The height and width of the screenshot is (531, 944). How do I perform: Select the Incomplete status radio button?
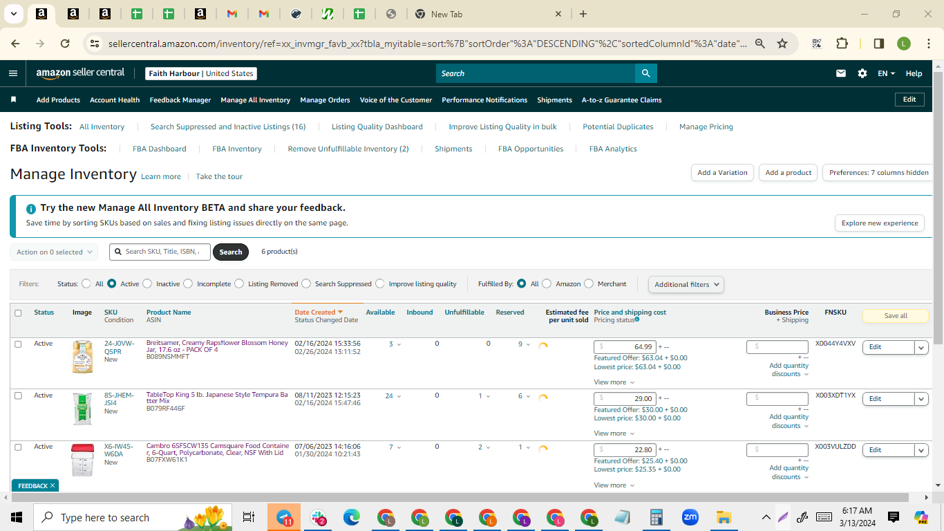[x=188, y=283]
